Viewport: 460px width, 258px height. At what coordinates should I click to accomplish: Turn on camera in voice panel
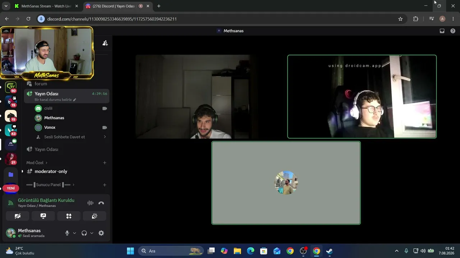tap(18, 216)
